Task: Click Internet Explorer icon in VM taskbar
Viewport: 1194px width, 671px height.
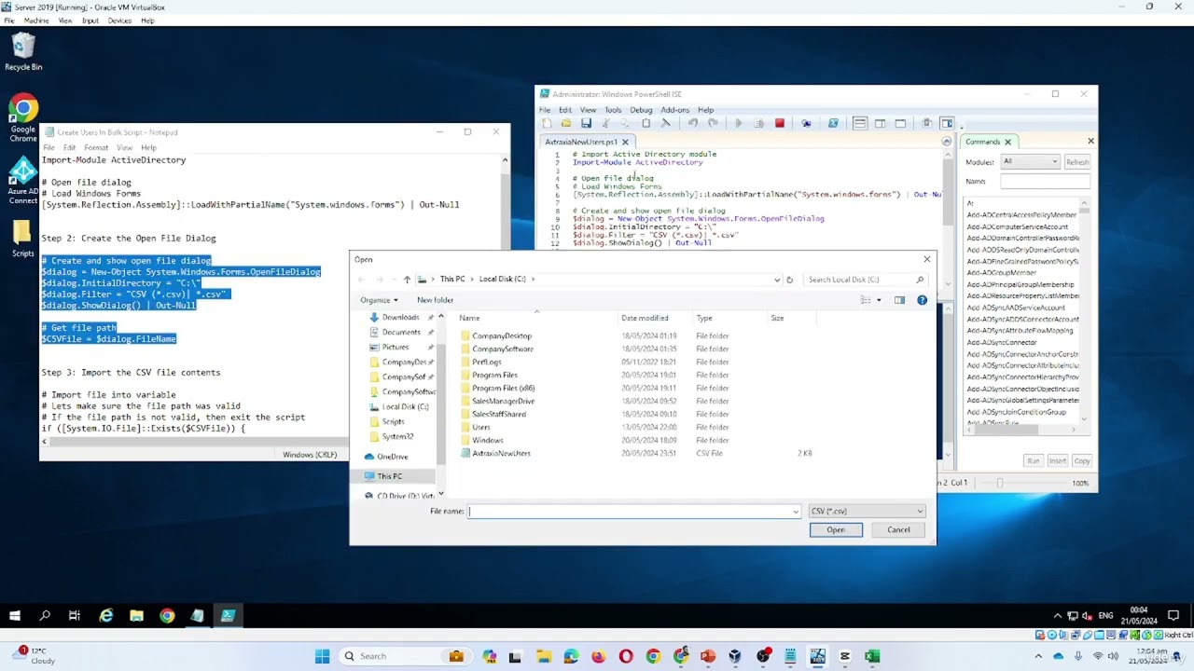Action: click(x=106, y=615)
